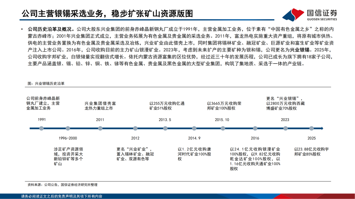Click the date label 2013.5
The width and height of the screenshot is (355, 199).
(165, 120)
